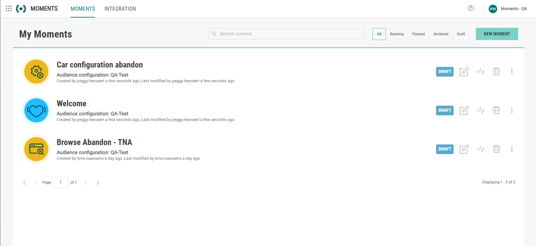Open the app launcher grid icon

coord(9,8)
